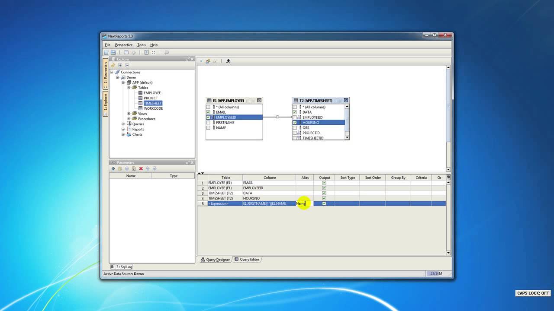The width and height of the screenshot is (554, 311).
Task: Click the Reports node icon in tree
Action: pos(129,129)
